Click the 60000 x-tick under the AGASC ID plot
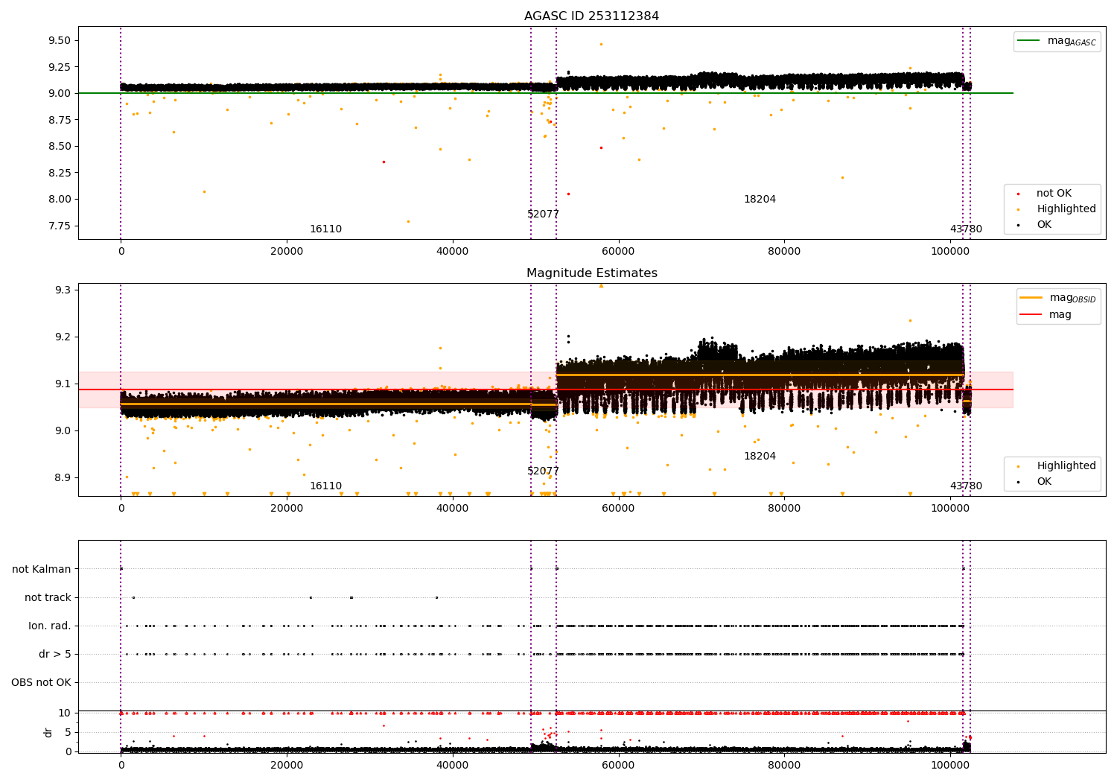The height and width of the screenshot is (782, 1117). pos(618,252)
